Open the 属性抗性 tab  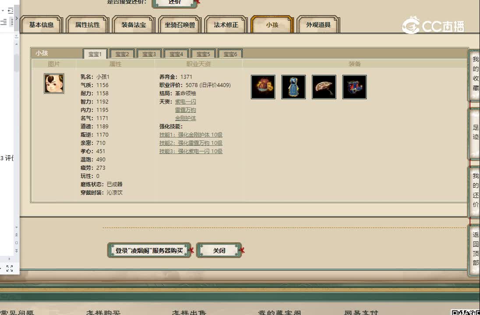88,25
